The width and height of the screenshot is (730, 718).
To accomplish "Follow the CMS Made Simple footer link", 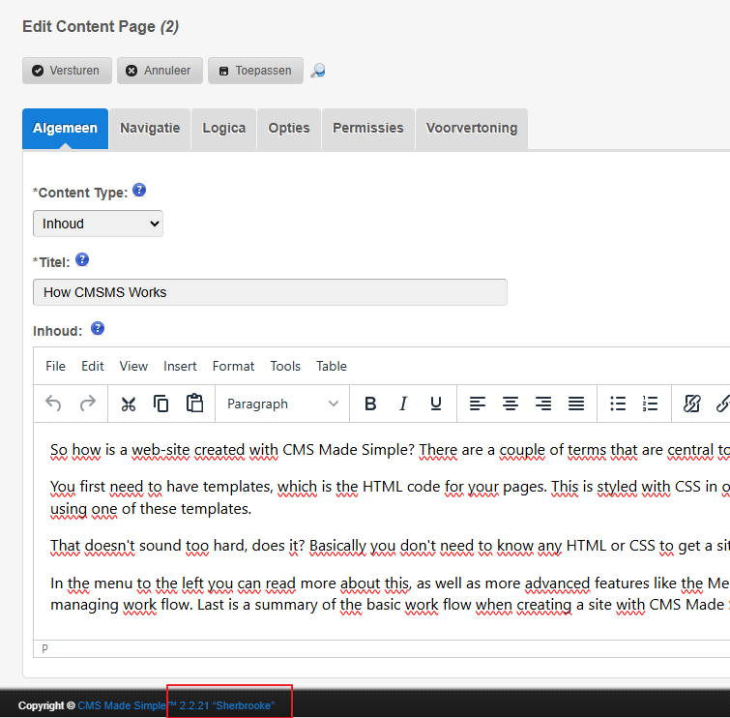I will [122, 706].
